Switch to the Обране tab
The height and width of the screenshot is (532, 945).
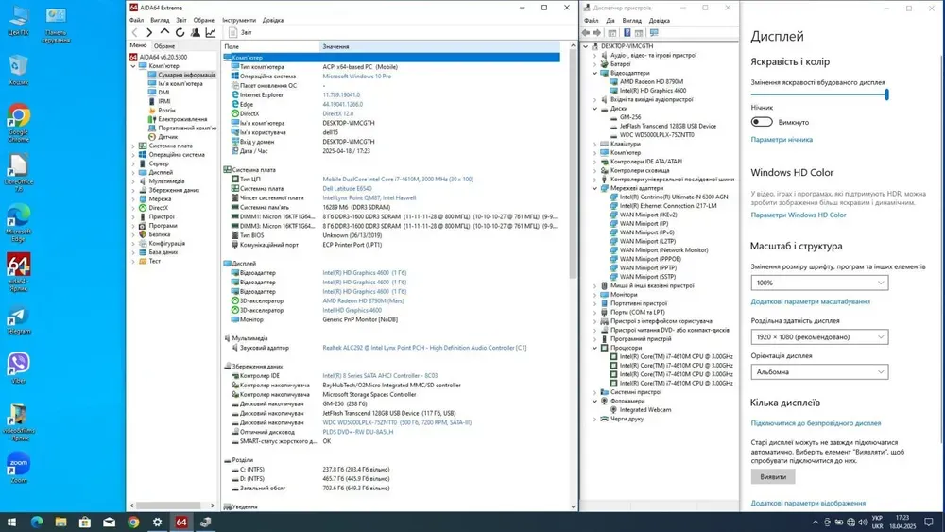coord(164,45)
